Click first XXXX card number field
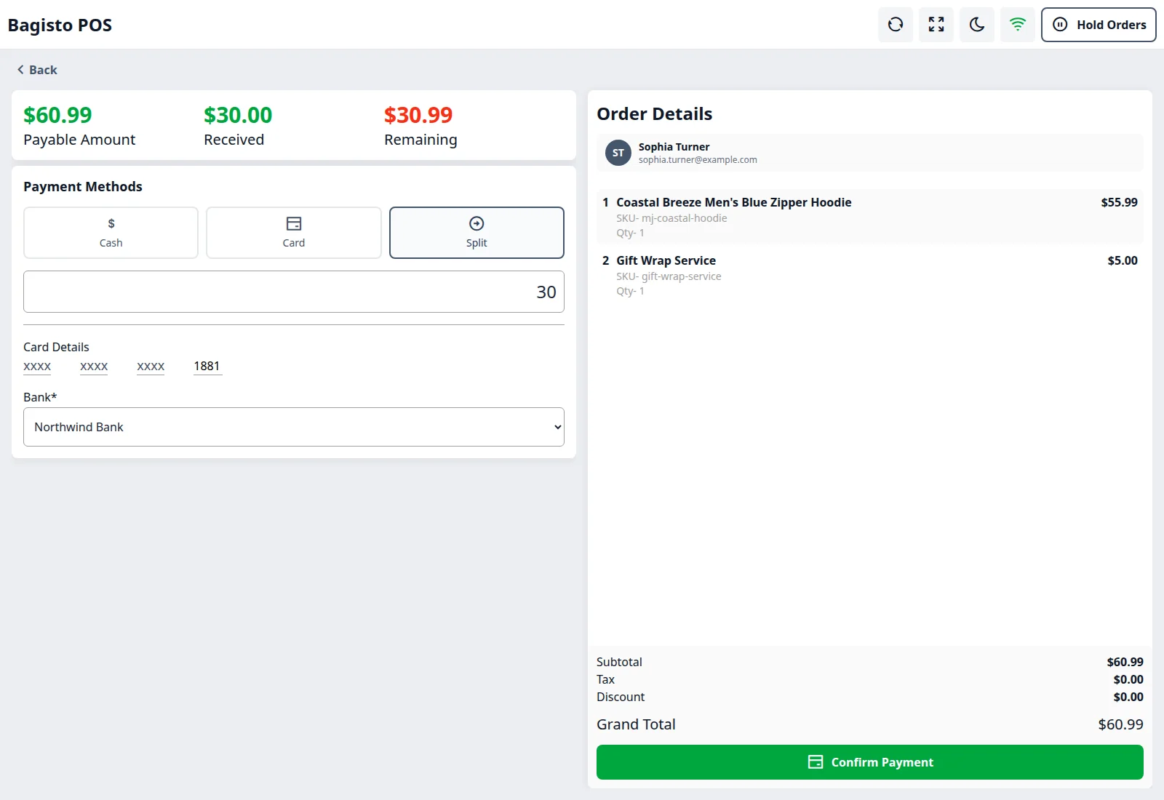The image size is (1164, 800). point(37,367)
